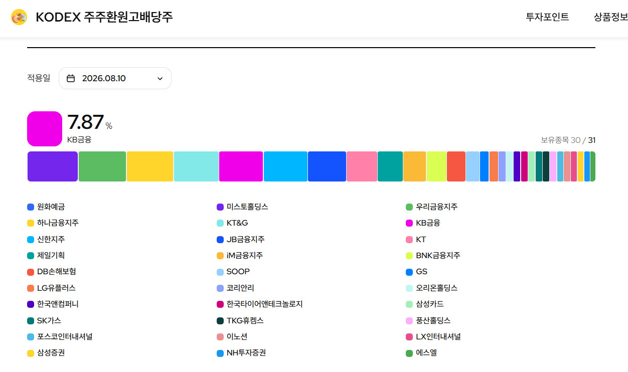This screenshot has width=628, height=372.
Task: Select the orange iM금융지주 bar segment
Action: point(415,166)
